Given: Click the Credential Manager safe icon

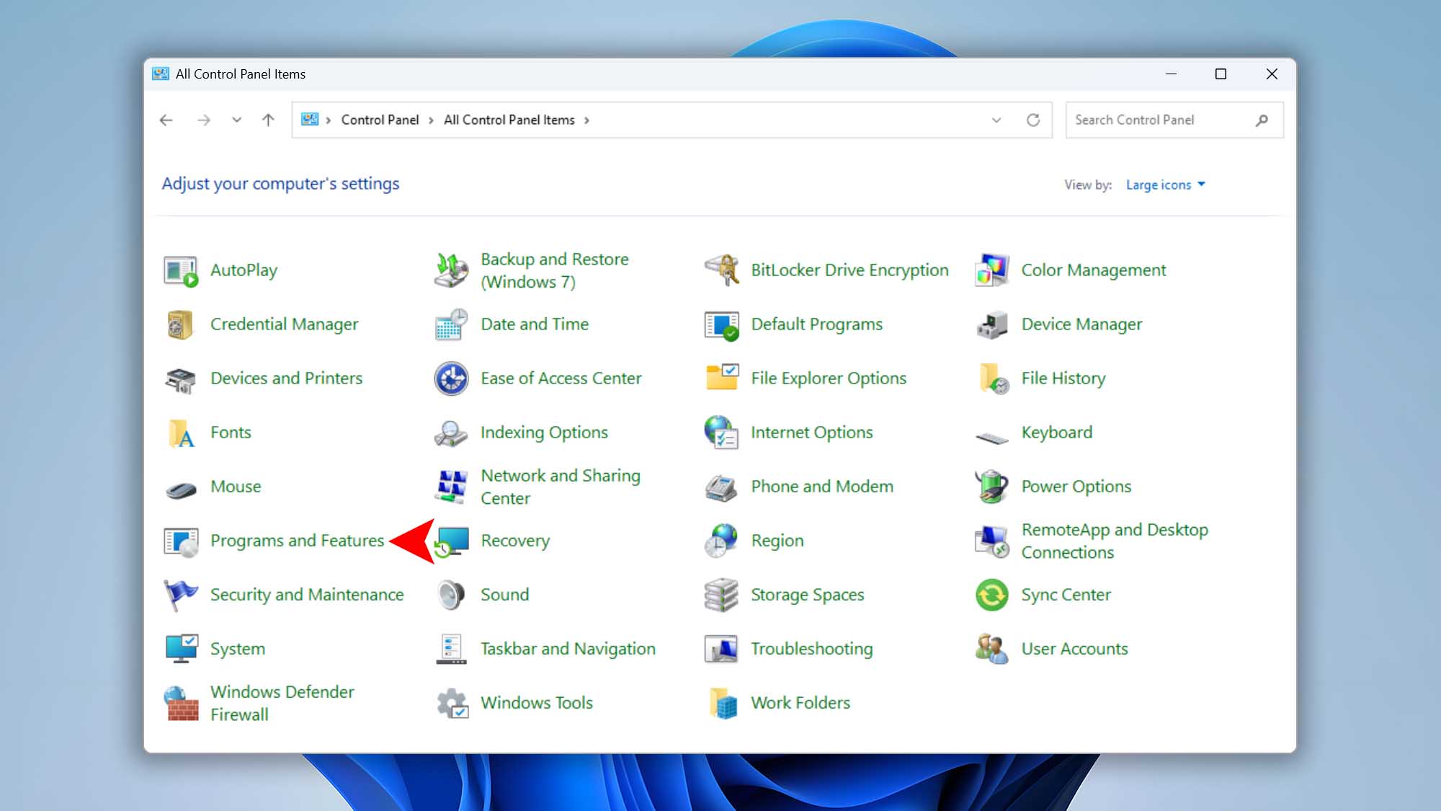Looking at the screenshot, I should tap(181, 325).
